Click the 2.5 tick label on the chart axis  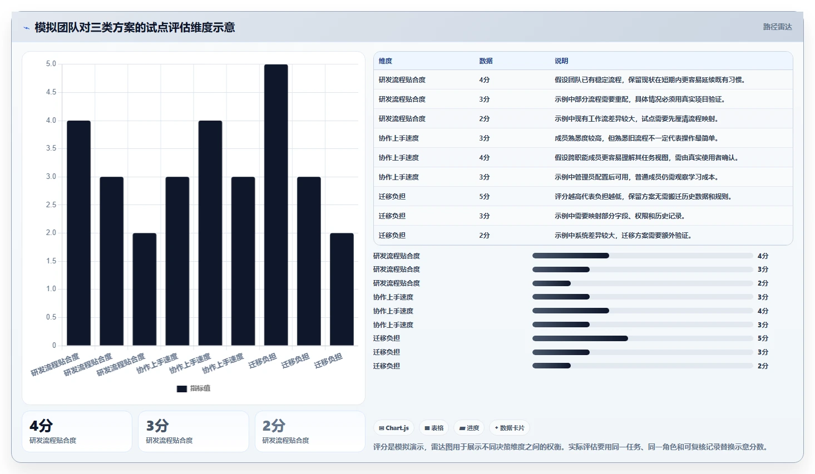pos(51,205)
